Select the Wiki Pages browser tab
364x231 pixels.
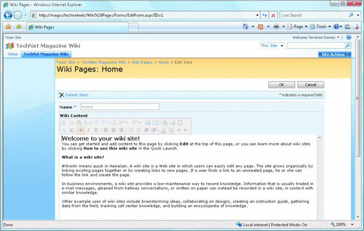pos(78,27)
